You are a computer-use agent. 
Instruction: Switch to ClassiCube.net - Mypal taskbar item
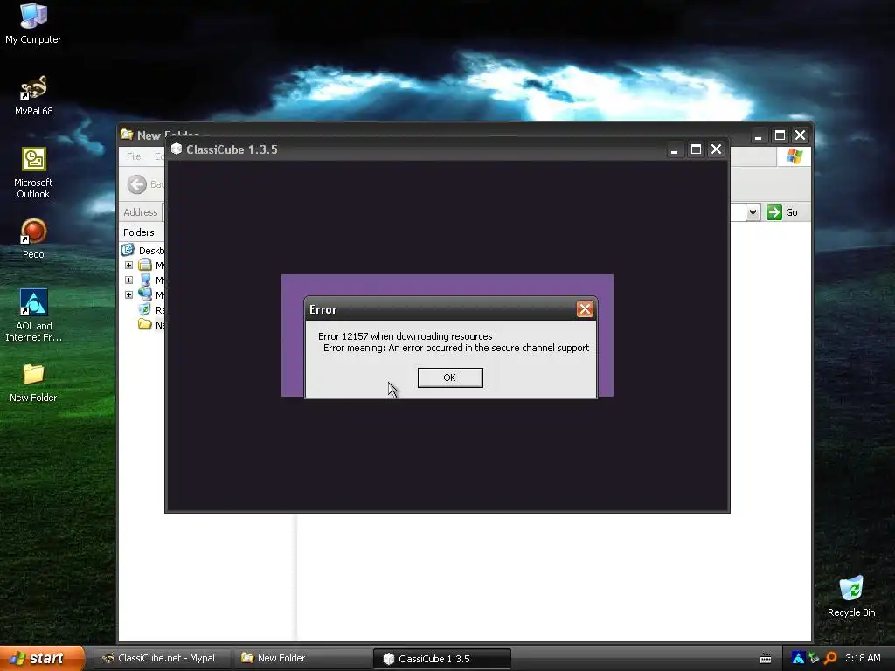pos(161,658)
